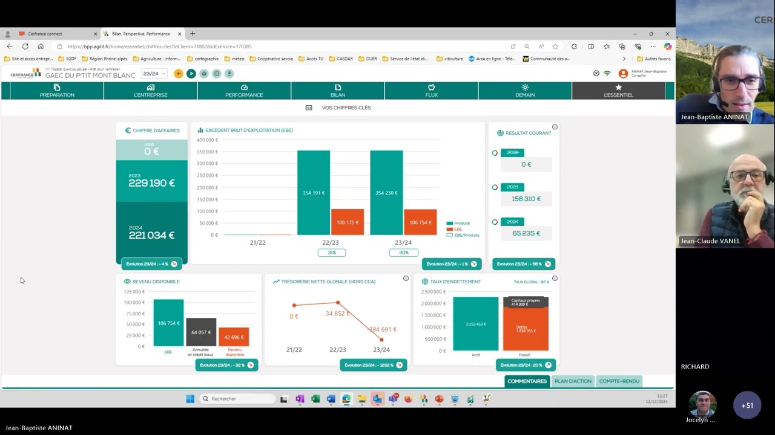Image resolution: width=775 pixels, height=435 pixels.
Task: Click the address bar URL
Action: tap(160, 47)
